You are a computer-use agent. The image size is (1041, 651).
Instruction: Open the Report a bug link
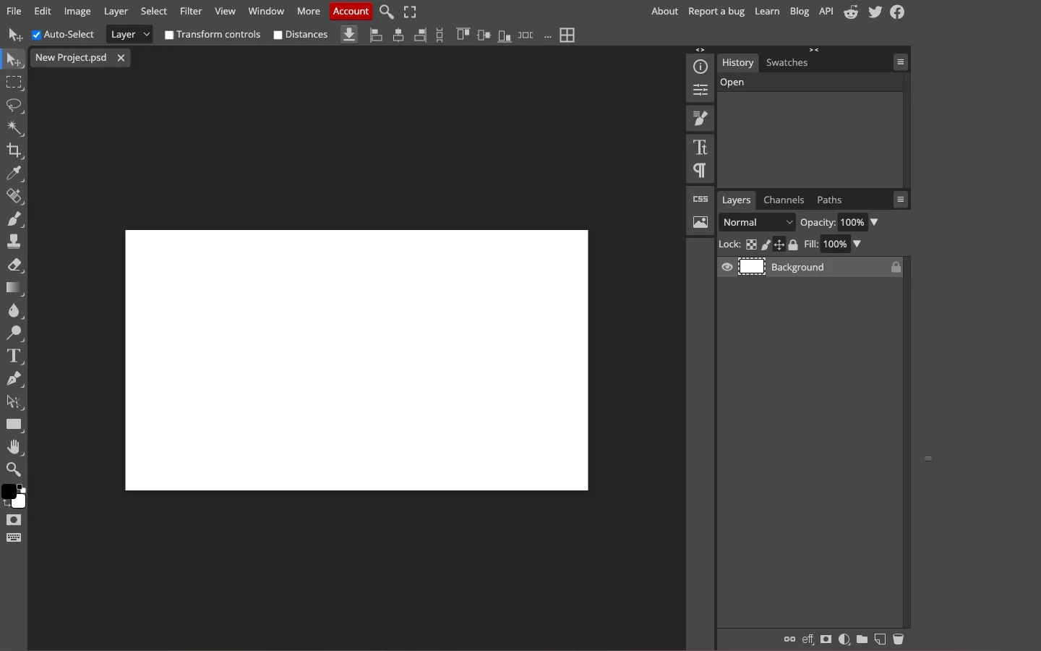pos(716,12)
